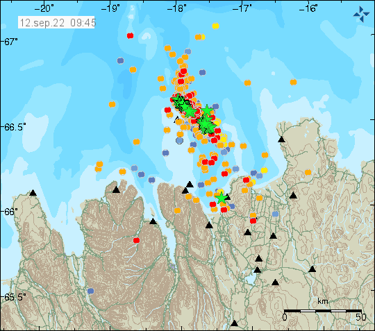Select the lone orange dot west of the swarm
Image resolution: width=375 pixels, height=331 pixels.
click(x=112, y=104)
